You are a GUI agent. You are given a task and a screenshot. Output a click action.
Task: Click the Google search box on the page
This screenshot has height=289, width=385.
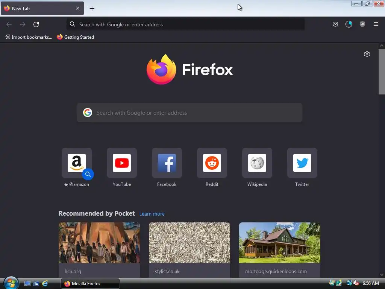pyautogui.click(x=189, y=113)
